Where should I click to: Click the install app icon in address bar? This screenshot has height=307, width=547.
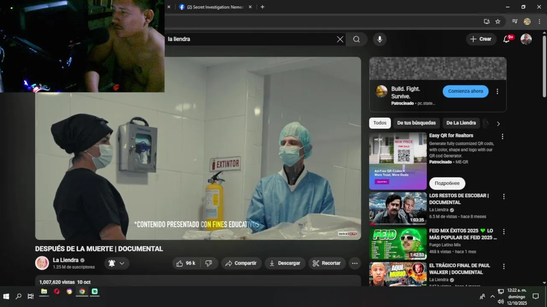[x=487, y=21]
